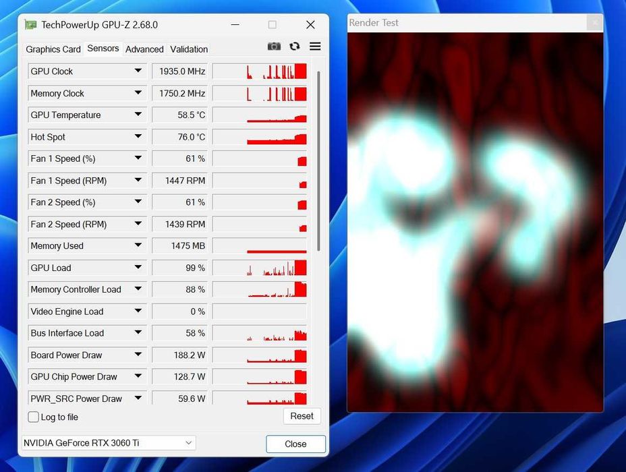Screen dimensions: 626x472
Task: Click the GPU Load history graph
Action: tap(260, 268)
